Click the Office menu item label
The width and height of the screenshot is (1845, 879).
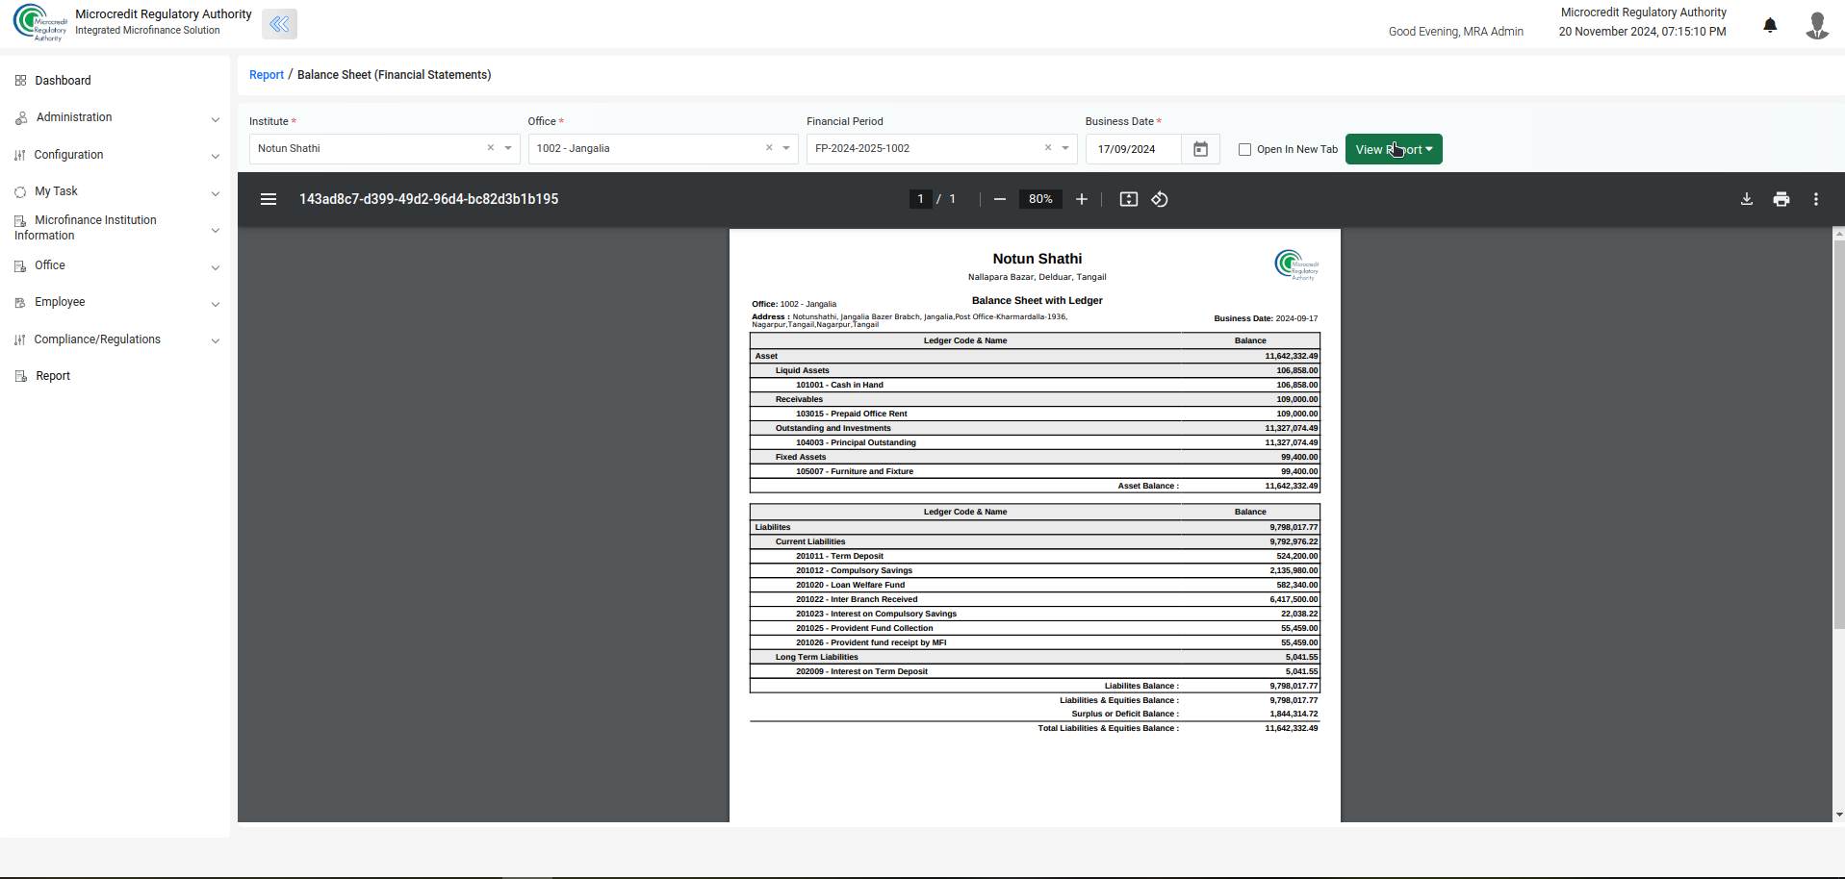50,265
